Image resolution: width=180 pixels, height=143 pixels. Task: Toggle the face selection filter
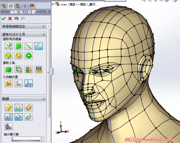point(19,46)
